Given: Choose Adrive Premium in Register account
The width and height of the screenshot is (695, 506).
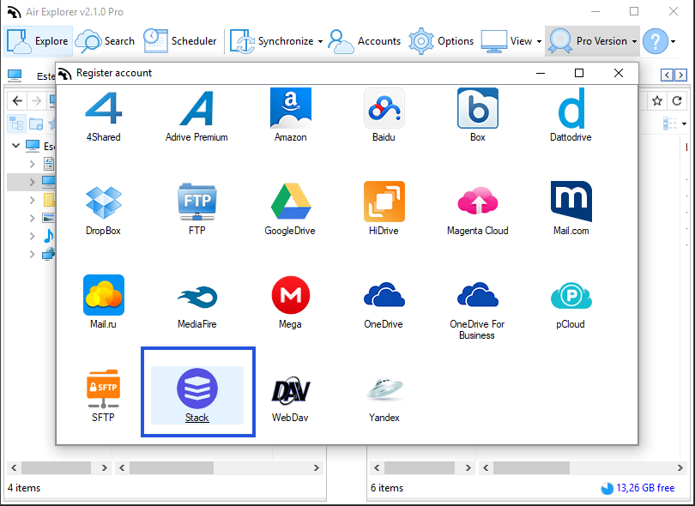Looking at the screenshot, I should (x=196, y=108).
